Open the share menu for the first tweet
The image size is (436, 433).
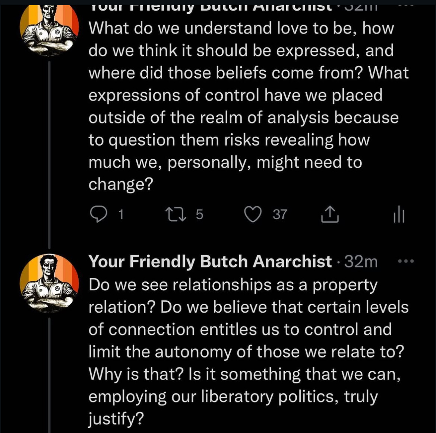click(330, 214)
